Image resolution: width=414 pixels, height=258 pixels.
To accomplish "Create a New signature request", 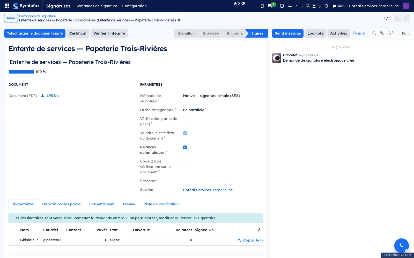I will (x=11, y=18).
